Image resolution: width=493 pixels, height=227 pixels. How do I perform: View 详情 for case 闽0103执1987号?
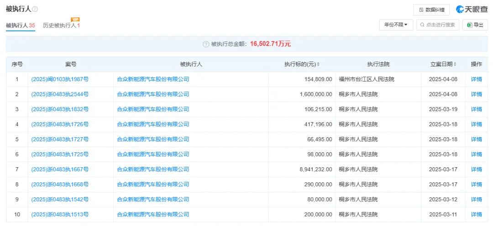pyautogui.click(x=476, y=79)
